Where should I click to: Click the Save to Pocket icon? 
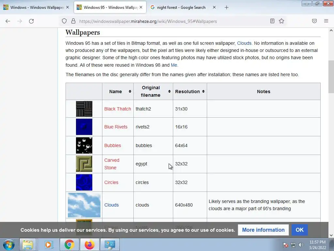coord(314,21)
